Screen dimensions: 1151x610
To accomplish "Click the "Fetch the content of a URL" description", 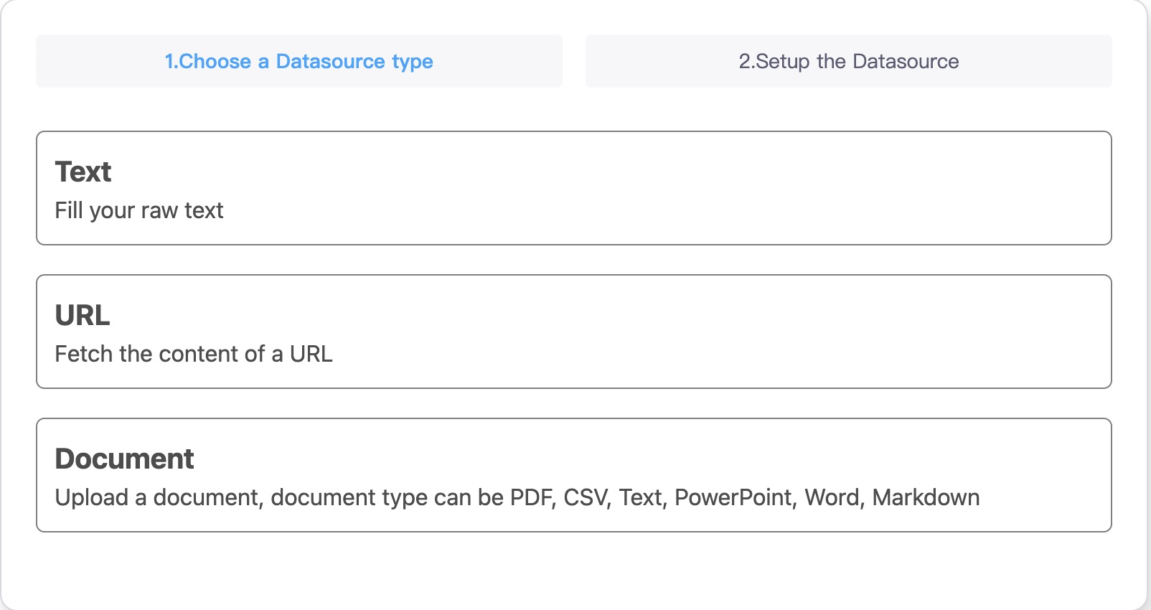I will [194, 354].
